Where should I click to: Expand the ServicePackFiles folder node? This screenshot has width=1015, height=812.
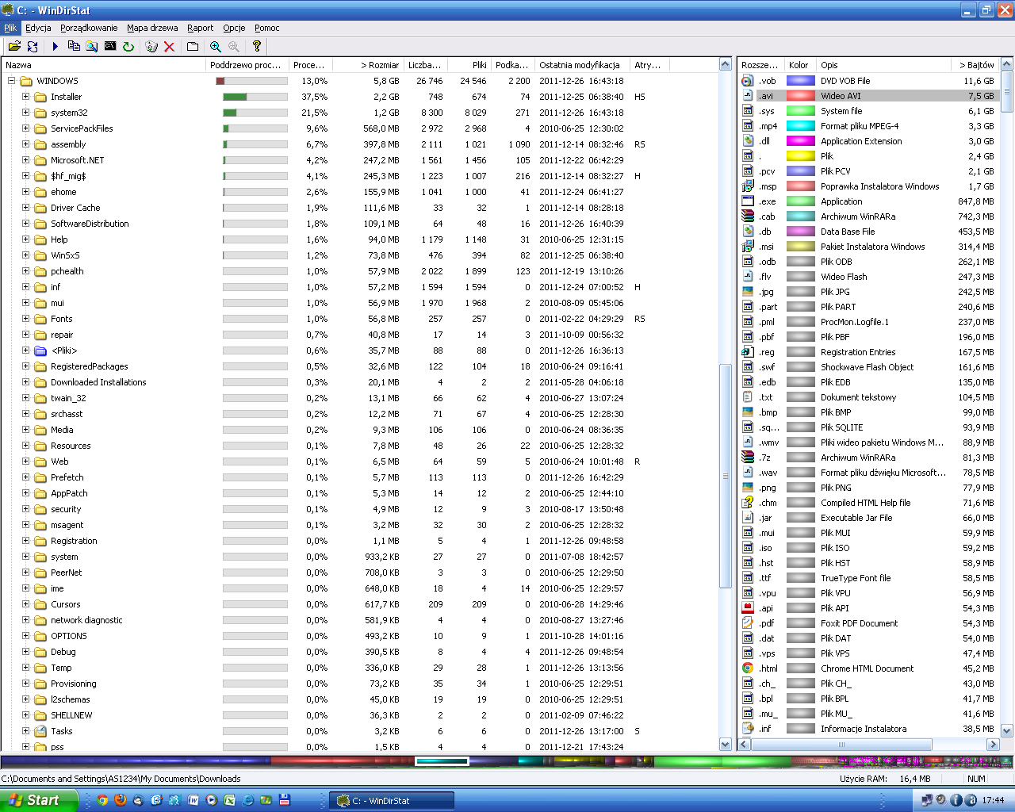[26, 128]
